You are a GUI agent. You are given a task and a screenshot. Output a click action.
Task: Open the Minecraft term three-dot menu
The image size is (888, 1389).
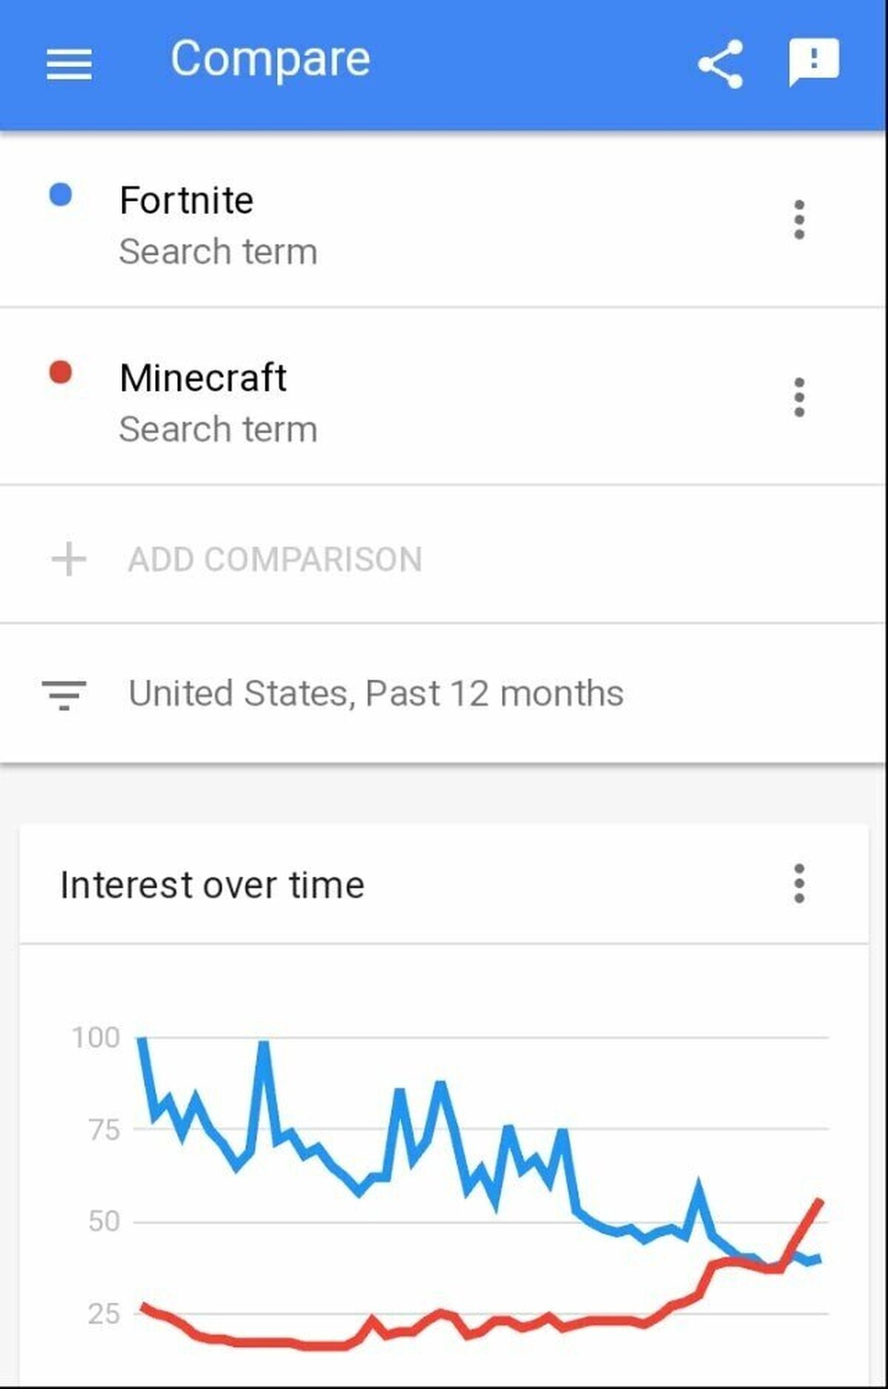pyautogui.click(x=798, y=397)
